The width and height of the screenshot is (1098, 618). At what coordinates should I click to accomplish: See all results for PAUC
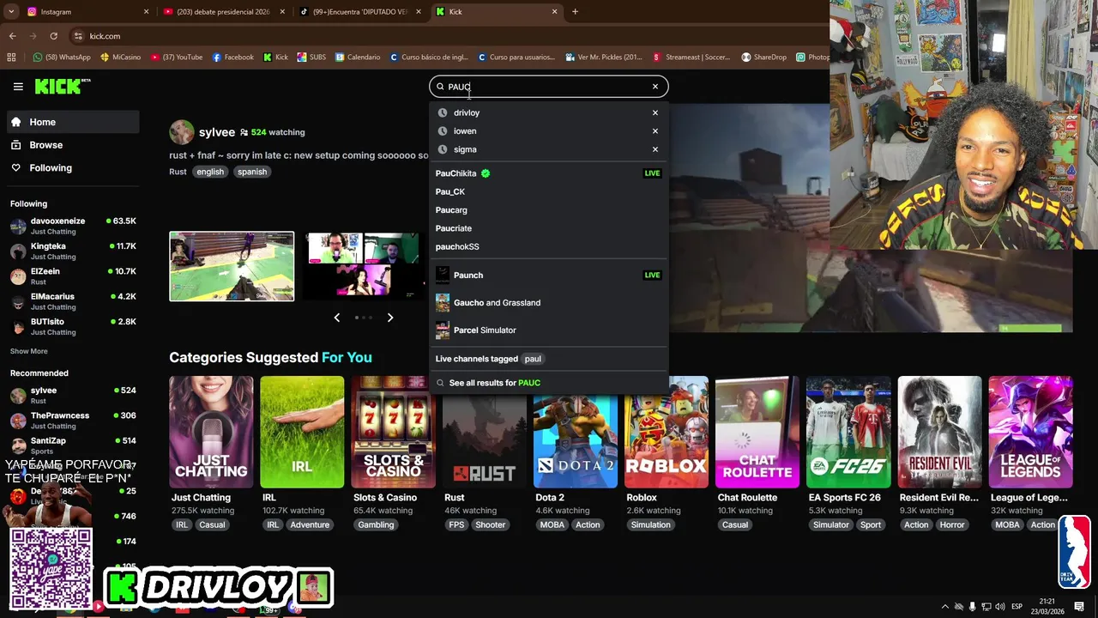coord(548,383)
